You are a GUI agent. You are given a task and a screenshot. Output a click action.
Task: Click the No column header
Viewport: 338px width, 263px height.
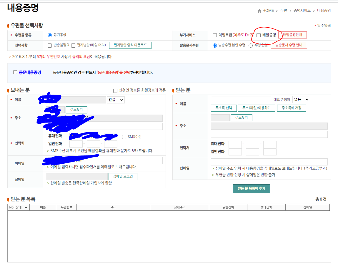11,207
